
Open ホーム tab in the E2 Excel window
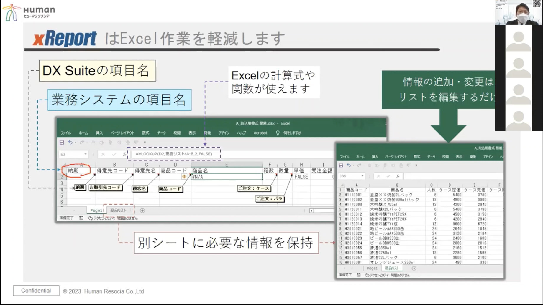[x=83, y=133]
